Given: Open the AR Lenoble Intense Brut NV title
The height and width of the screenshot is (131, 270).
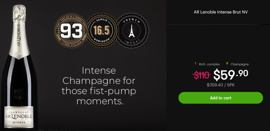Looking at the screenshot, I should click(x=221, y=12).
